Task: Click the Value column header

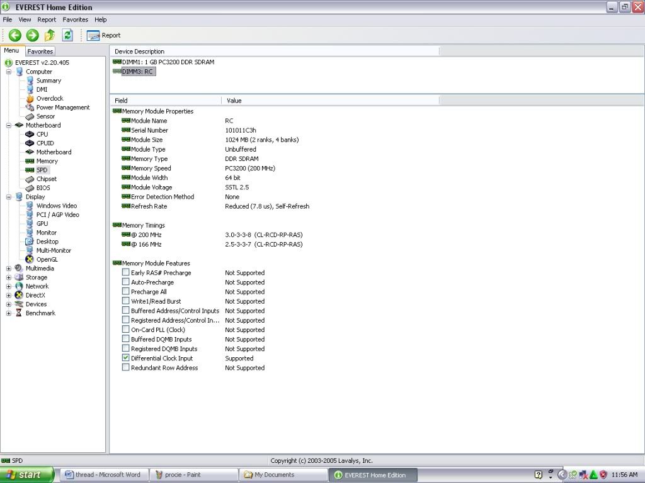Action: pyautogui.click(x=331, y=101)
